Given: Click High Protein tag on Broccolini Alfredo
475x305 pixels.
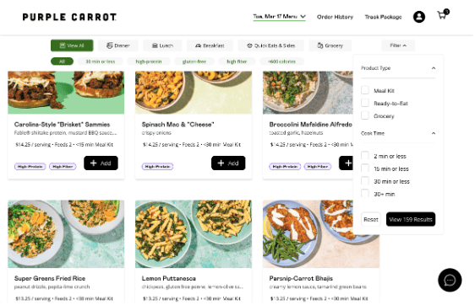Looking at the screenshot, I should point(285,166).
